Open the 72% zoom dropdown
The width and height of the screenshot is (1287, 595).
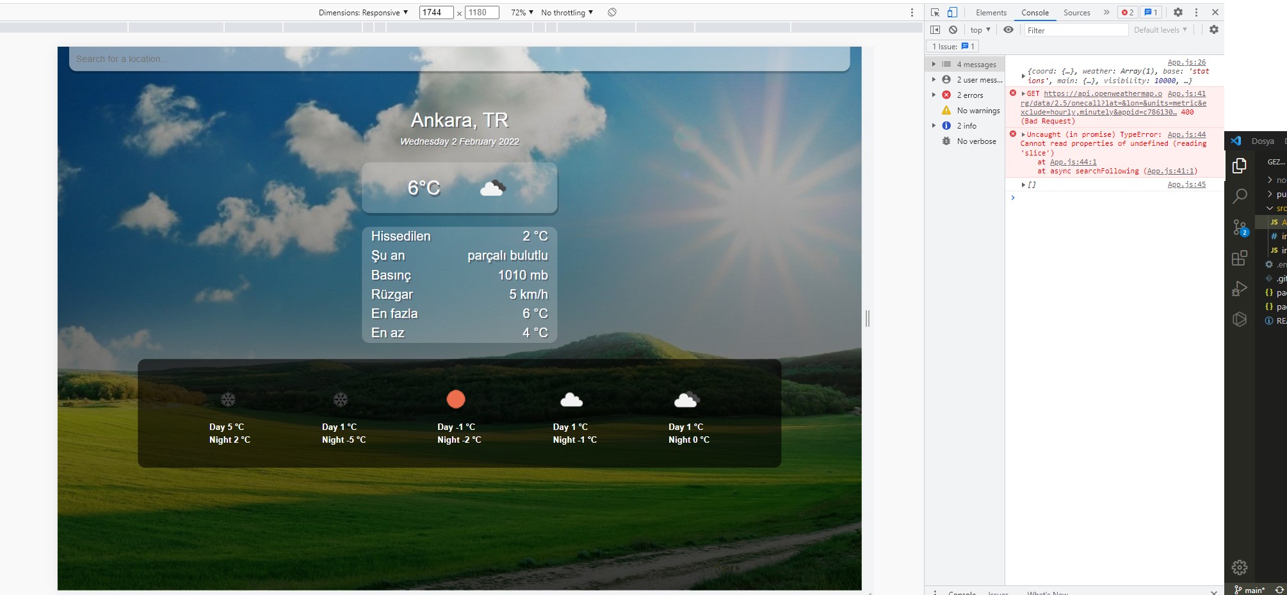tap(522, 12)
